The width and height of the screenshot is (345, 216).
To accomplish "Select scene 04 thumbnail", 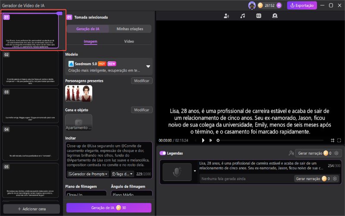I will coord(30,143).
